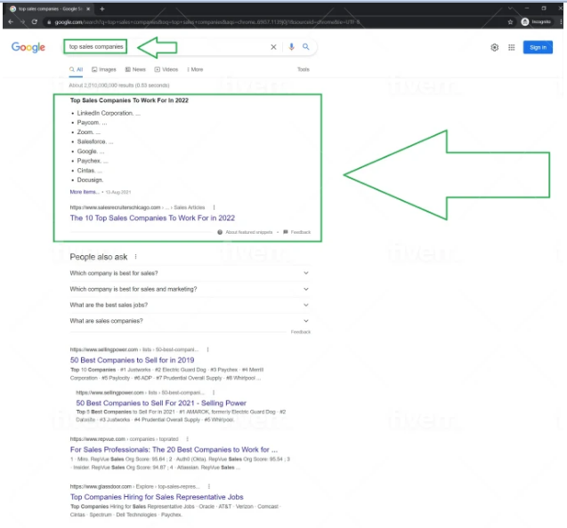Open People also ask options menu

(136, 257)
